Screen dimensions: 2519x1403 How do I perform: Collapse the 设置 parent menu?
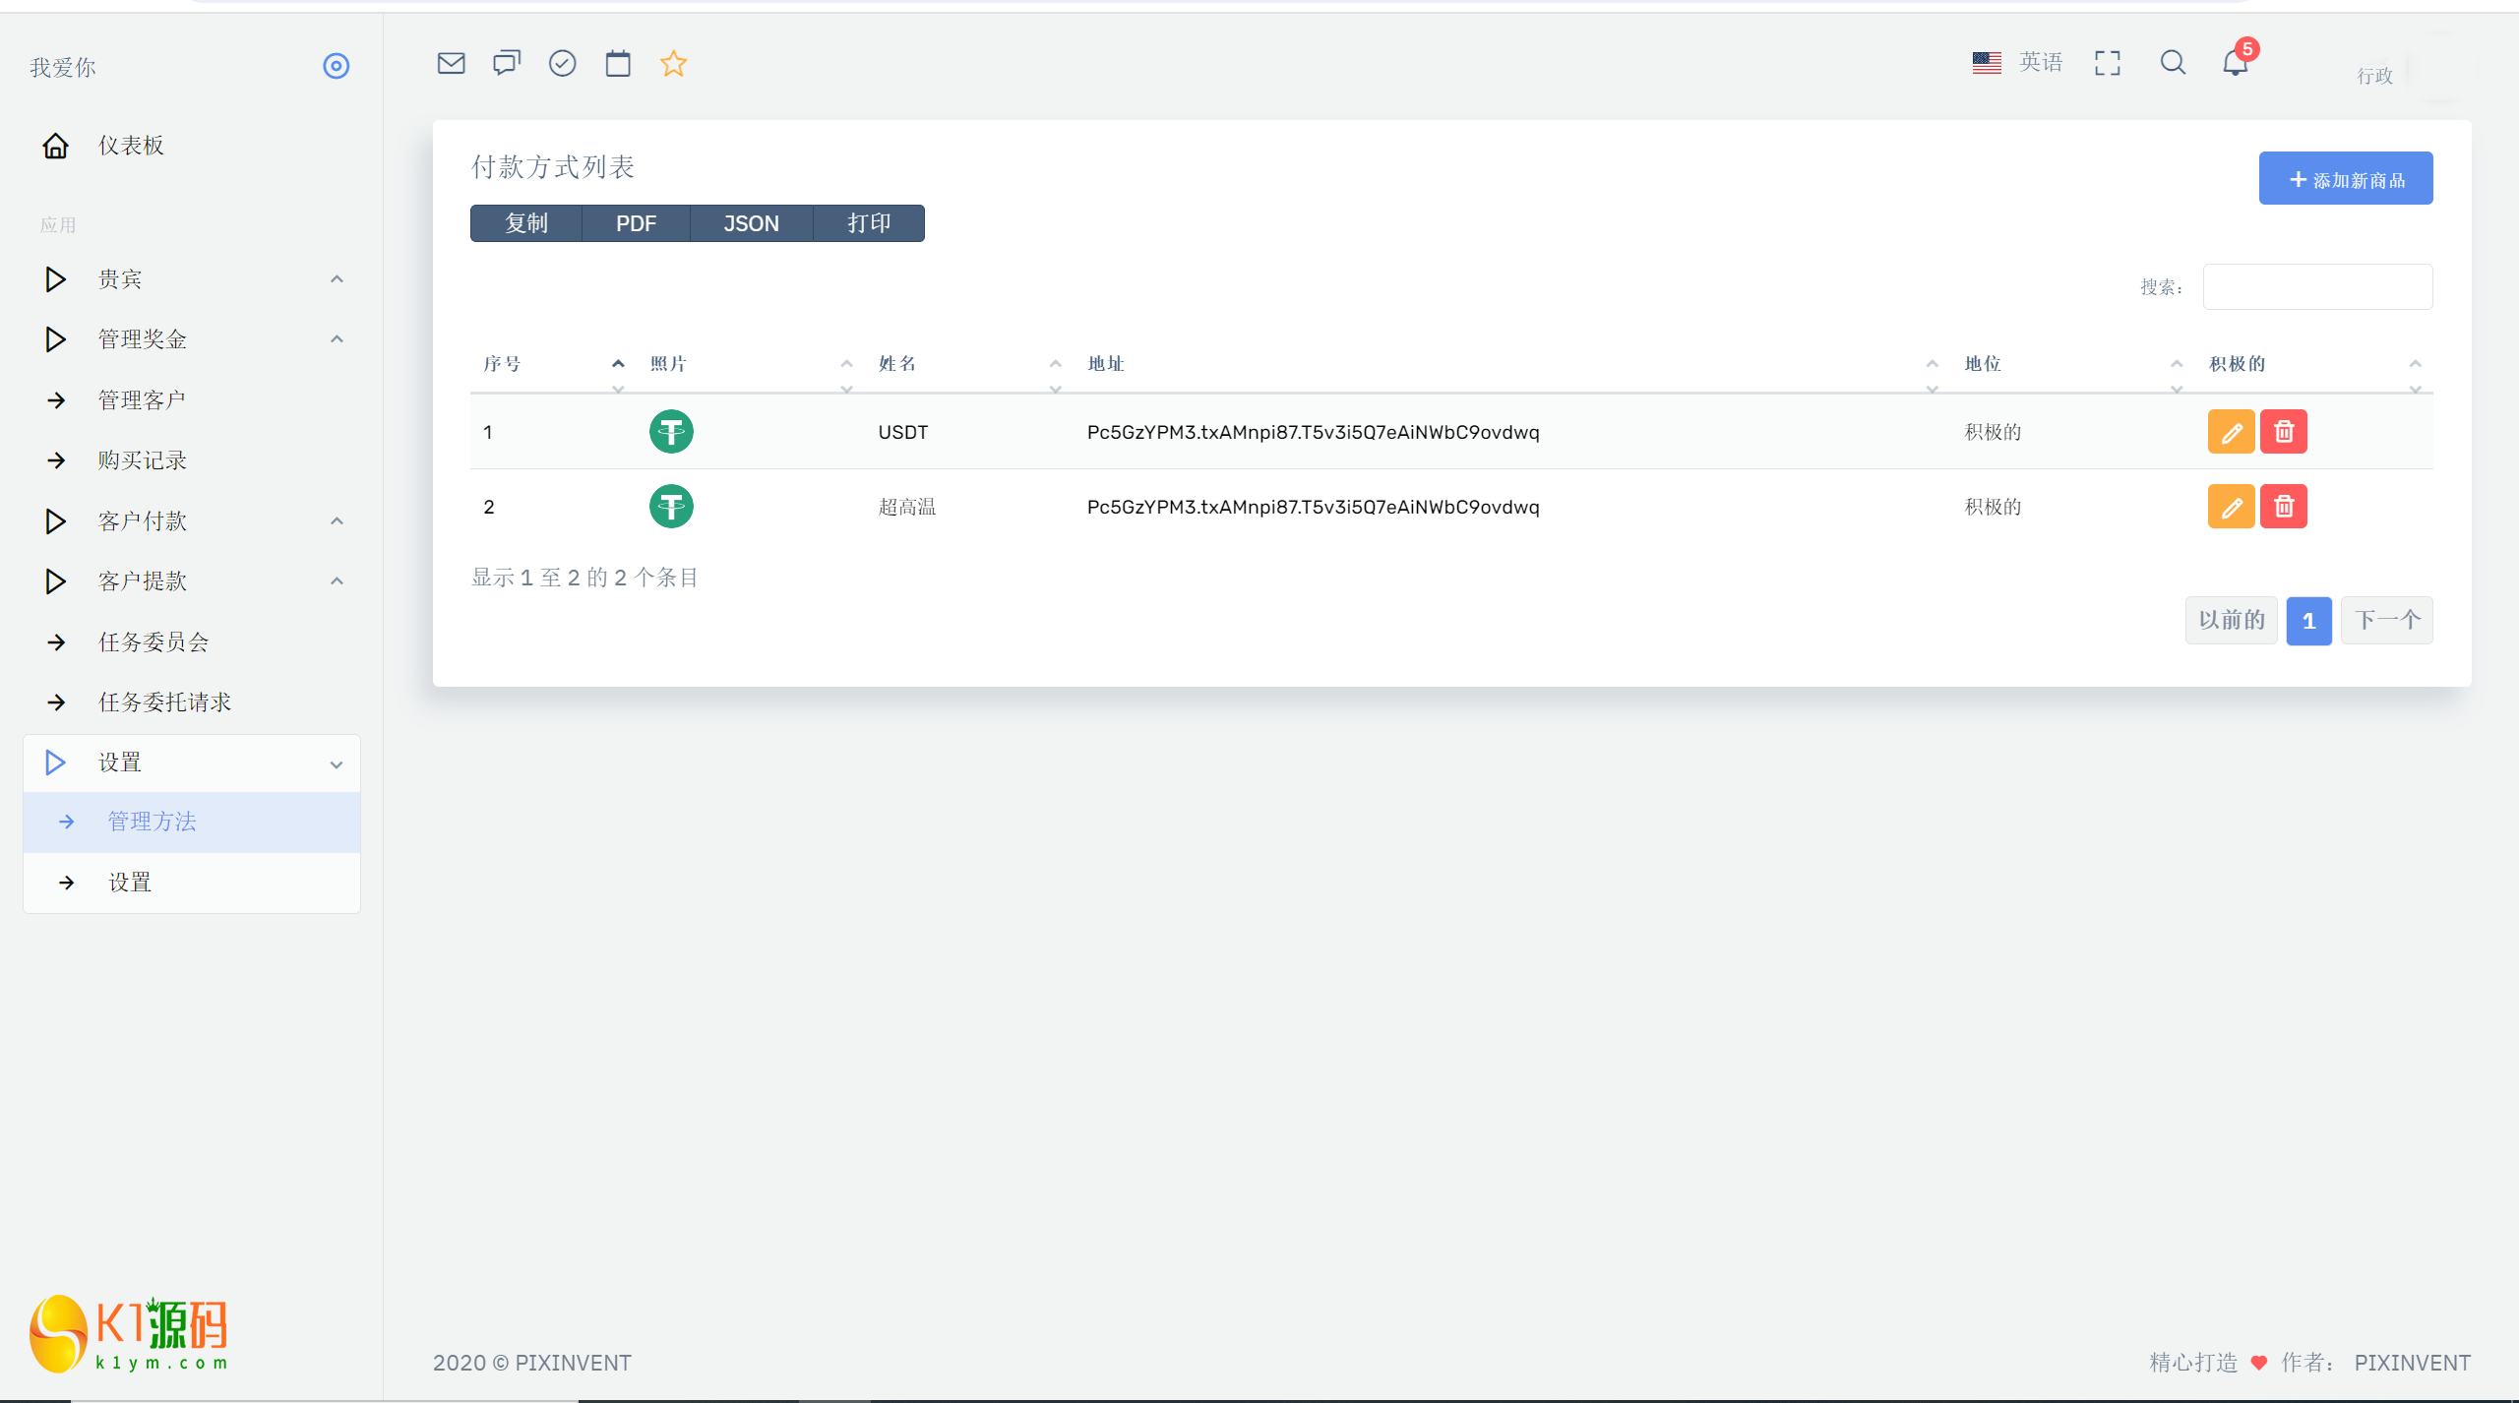click(x=192, y=762)
